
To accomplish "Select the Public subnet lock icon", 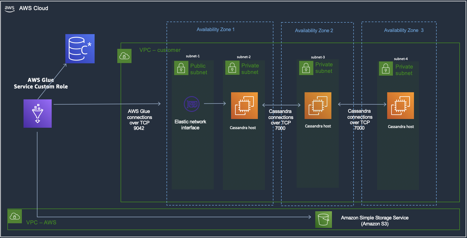I will click(x=181, y=68).
